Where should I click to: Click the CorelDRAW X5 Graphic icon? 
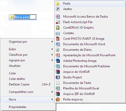(x=58, y=28)
